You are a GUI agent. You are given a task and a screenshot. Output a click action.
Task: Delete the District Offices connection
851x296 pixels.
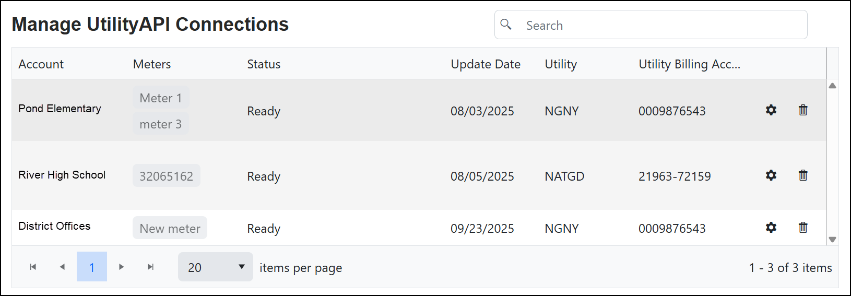tap(803, 228)
